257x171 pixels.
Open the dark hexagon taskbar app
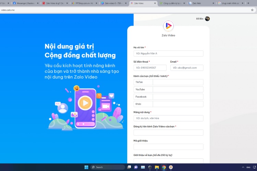coord(150,167)
